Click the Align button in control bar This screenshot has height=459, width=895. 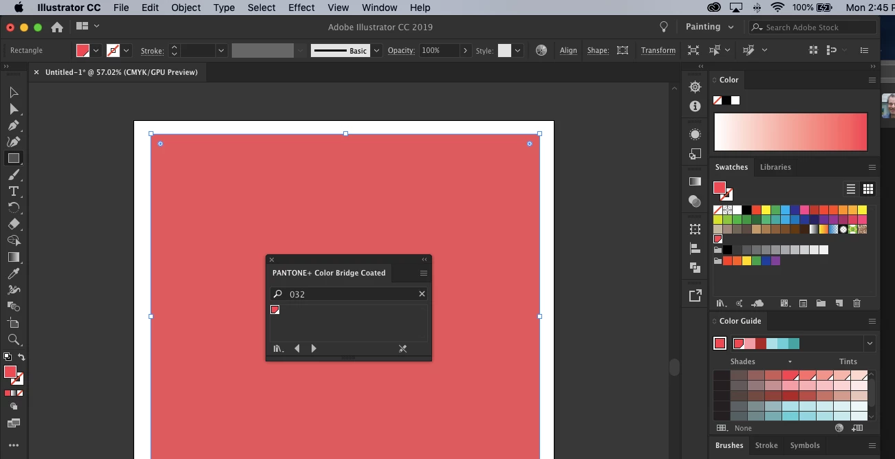click(568, 50)
